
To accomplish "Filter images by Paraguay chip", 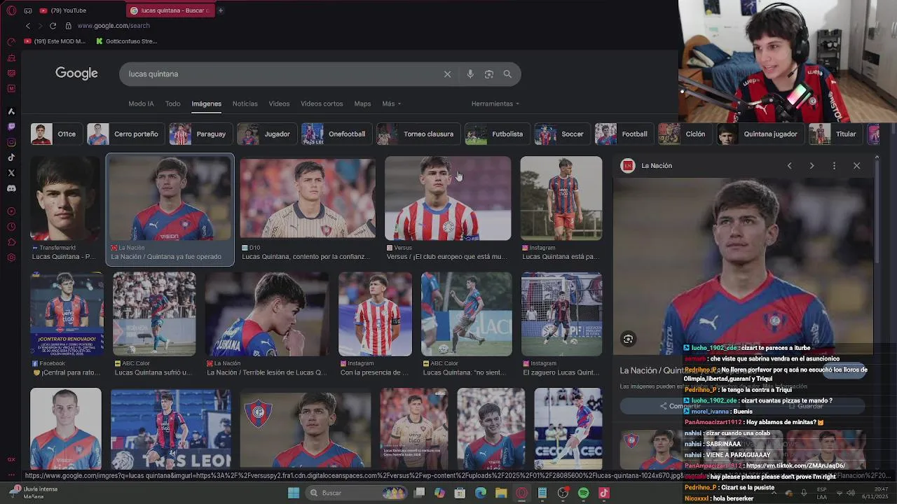I will pos(200,134).
